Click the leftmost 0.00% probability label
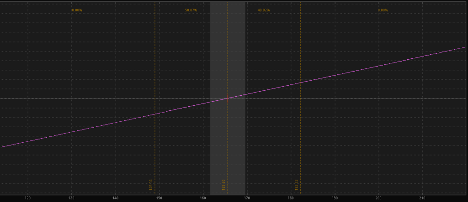468x202 pixels. (x=77, y=10)
